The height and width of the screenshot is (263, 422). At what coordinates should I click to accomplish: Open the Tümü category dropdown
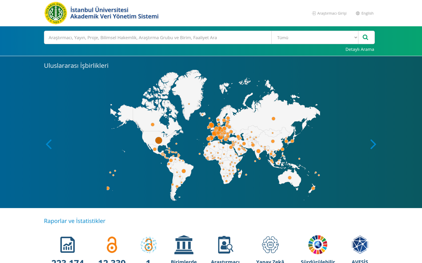click(x=315, y=37)
